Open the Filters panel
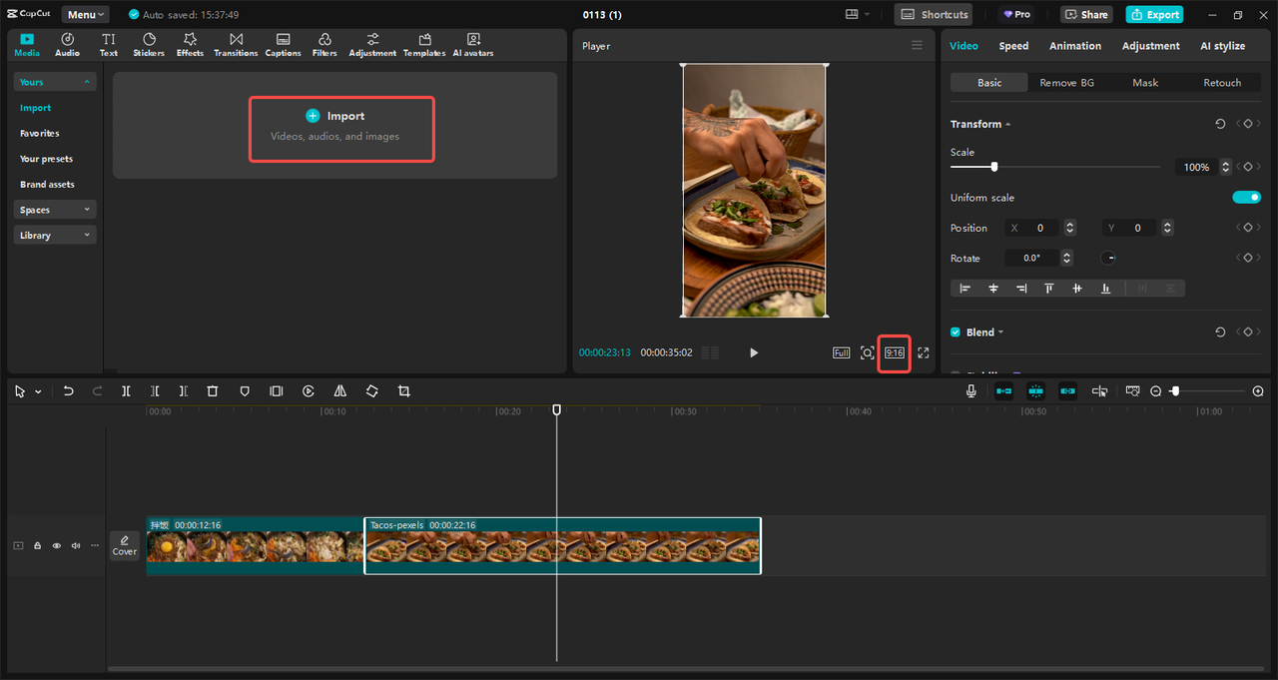The height and width of the screenshot is (680, 1278). (x=324, y=45)
